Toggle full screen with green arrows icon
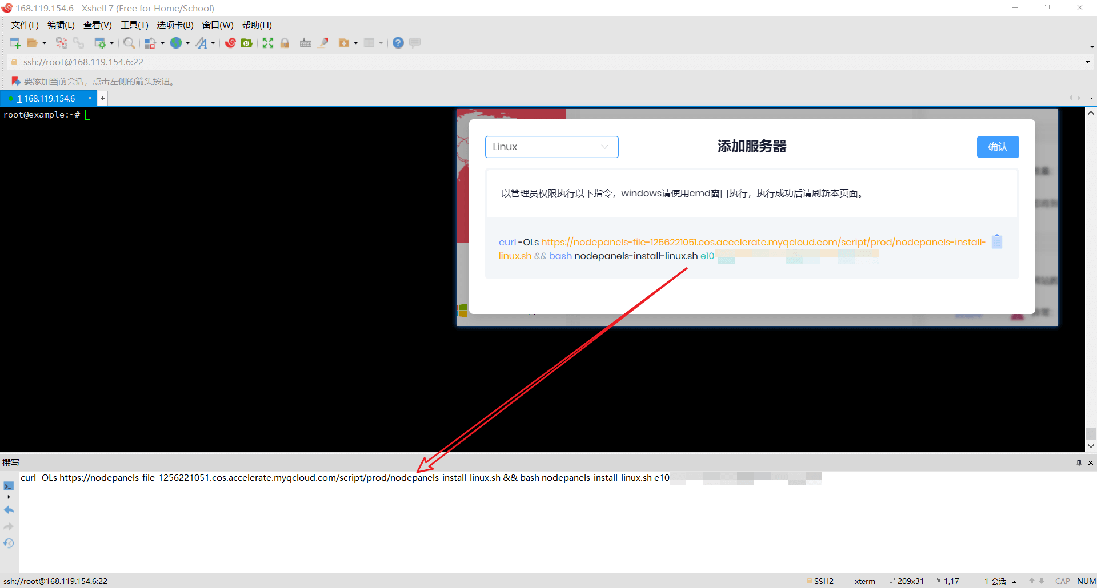This screenshot has width=1097, height=588. (268, 43)
